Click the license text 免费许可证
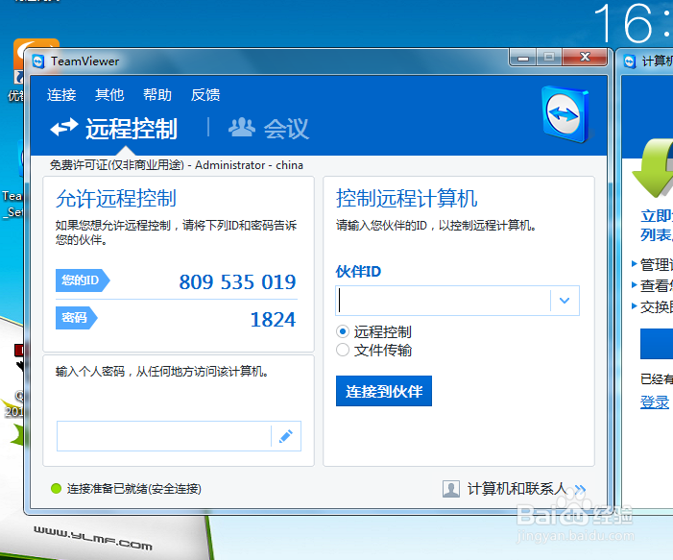673x560 pixels. click(x=117, y=165)
